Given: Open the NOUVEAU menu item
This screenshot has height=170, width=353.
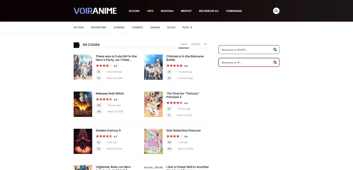Looking at the screenshot, I should click(x=167, y=11).
